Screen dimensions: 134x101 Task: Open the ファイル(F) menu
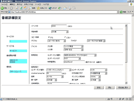pyautogui.click(x=4, y=4)
